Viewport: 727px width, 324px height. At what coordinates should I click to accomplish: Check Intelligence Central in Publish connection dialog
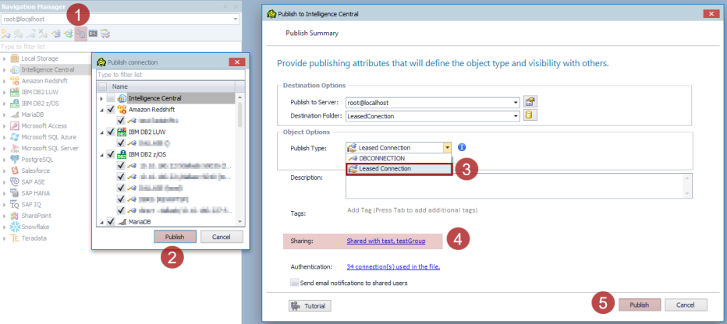point(110,98)
